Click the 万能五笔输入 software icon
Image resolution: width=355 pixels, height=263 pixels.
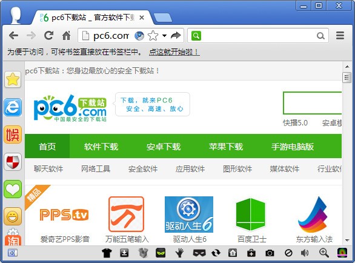[x=127, y=214]
